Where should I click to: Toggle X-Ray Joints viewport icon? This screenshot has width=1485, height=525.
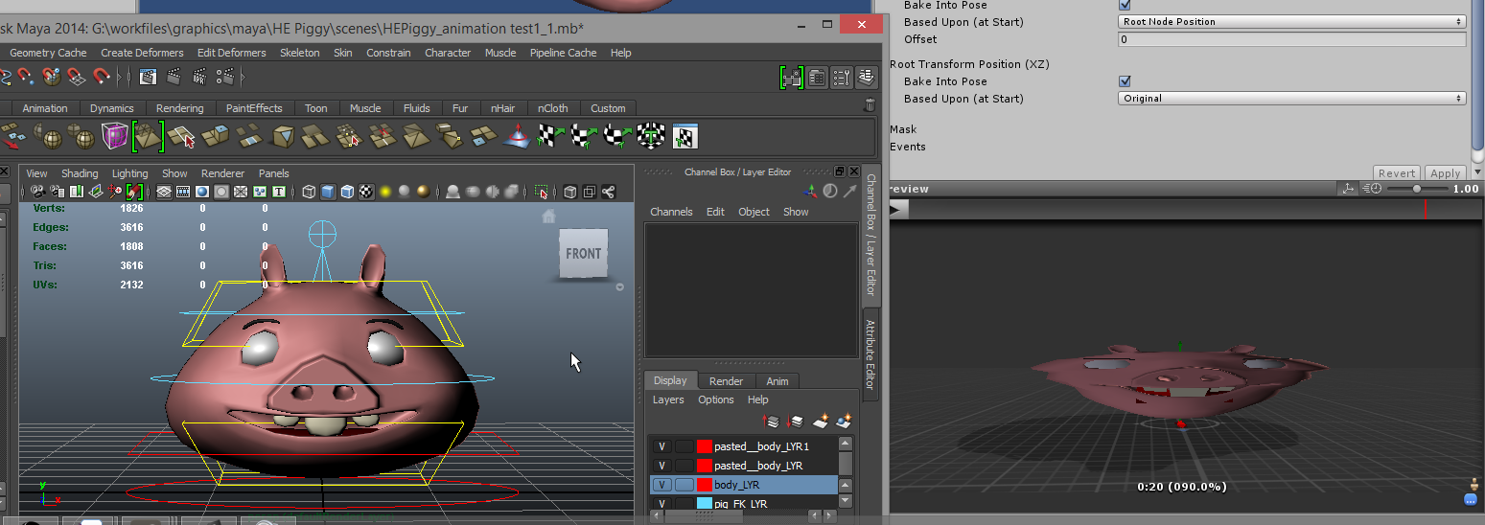[x=608, y=192]
